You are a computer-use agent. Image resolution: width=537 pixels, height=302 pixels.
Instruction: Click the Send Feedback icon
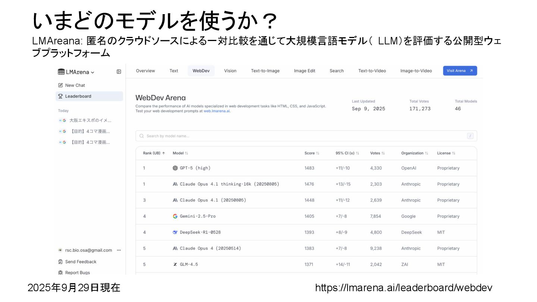(x=60, y=262)
